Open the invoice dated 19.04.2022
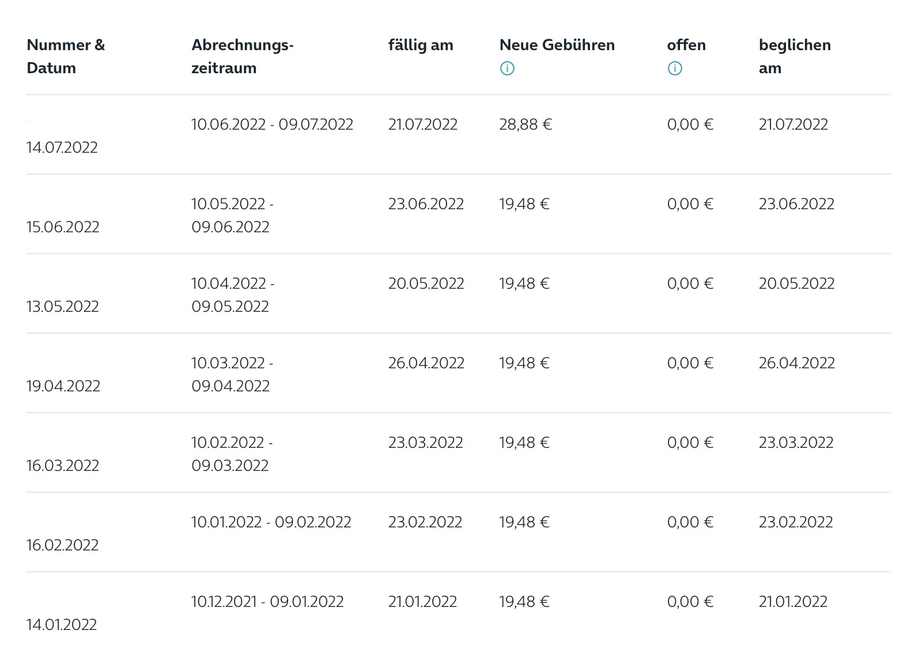Viewport: 907px width, 649px height. (63, 386)
